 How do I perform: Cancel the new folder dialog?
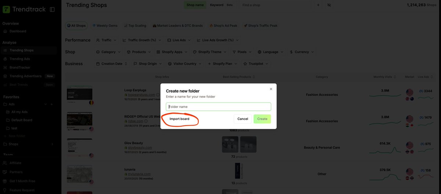point(243,119)
